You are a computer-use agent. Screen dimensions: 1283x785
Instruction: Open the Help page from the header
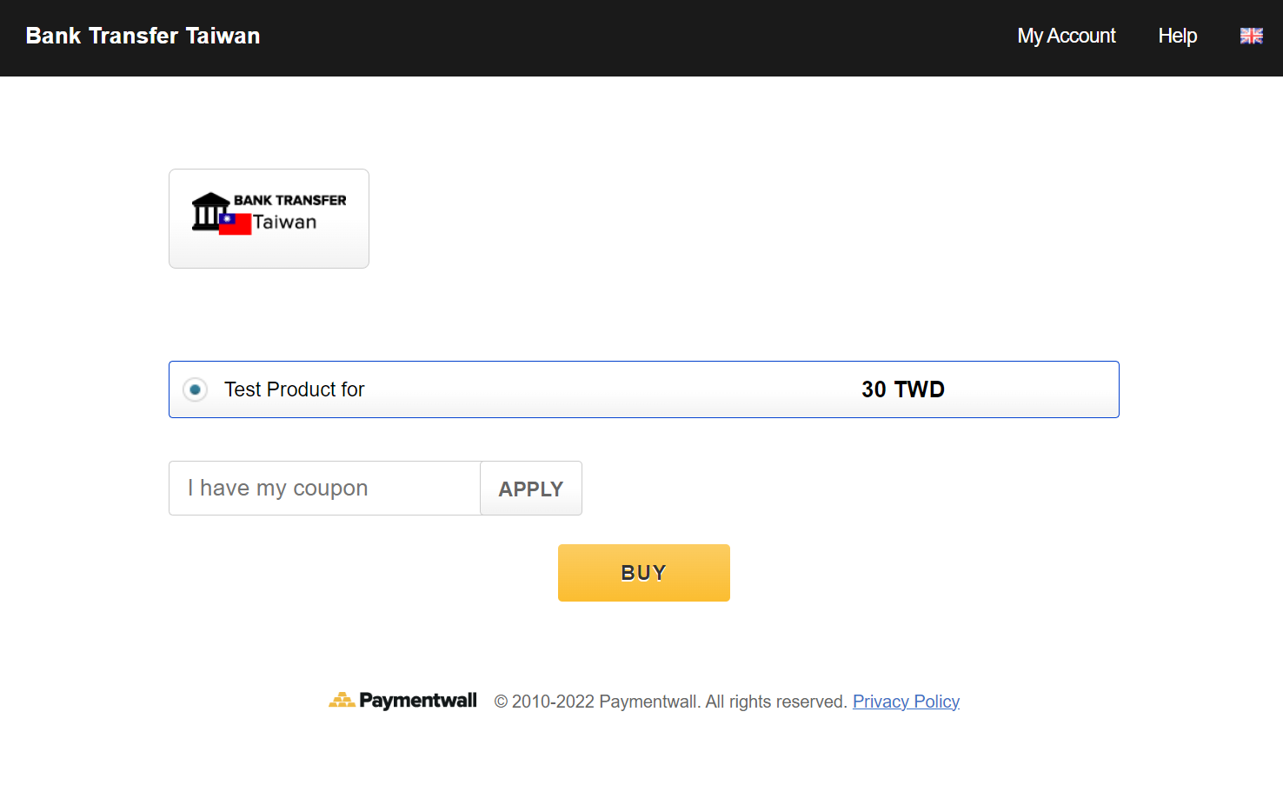[1177, 36]
